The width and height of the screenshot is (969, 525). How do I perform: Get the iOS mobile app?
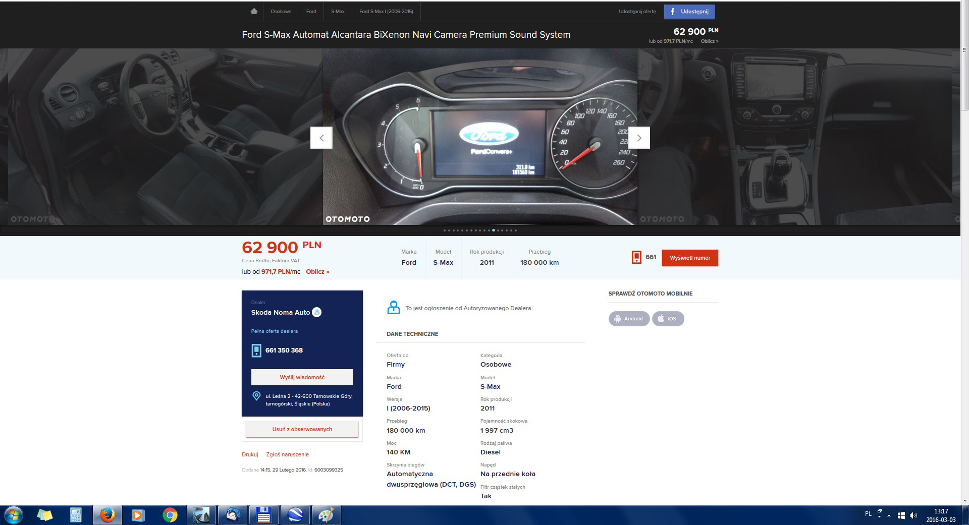(x=668, y=319)
